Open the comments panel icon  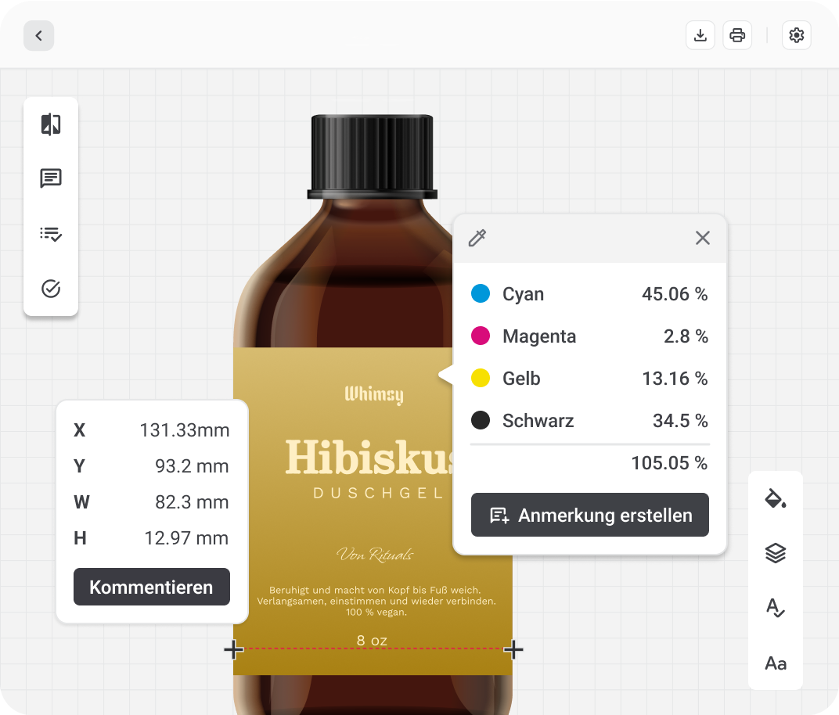[x=51, y=179]
